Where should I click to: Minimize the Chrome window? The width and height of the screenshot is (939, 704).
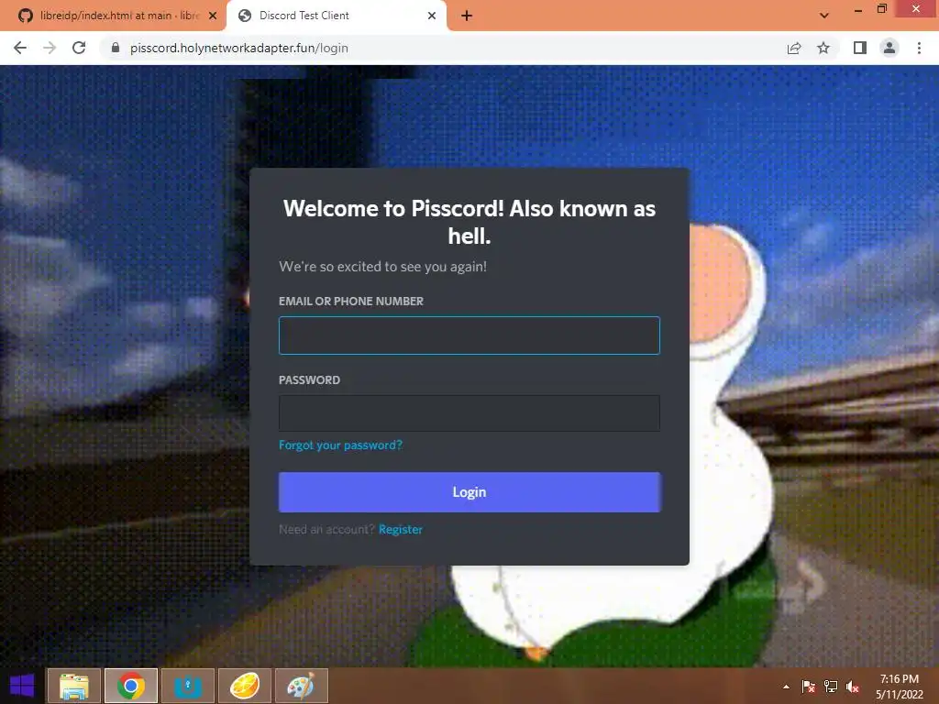pyautogui.click(x=858, y=9)
